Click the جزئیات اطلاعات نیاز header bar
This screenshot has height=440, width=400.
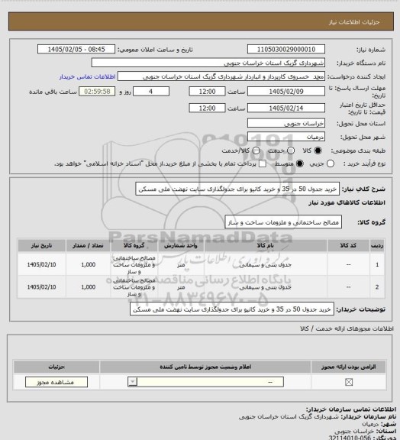pyautogui.click(x=201, y=21)
